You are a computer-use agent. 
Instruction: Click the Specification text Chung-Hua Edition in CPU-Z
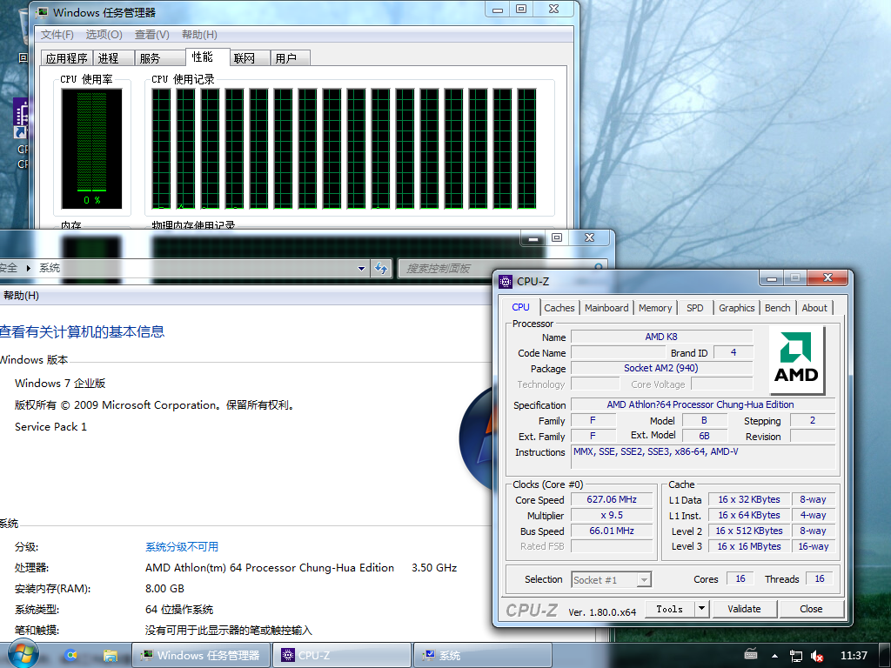[x=755, y=404]
